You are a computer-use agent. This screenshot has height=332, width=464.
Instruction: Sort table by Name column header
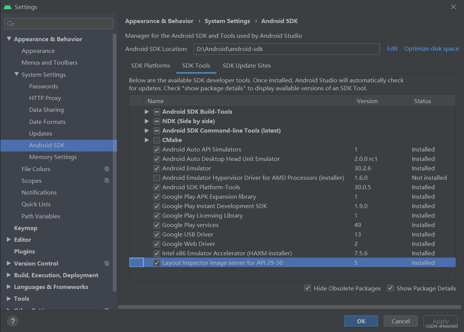(248, 101)
